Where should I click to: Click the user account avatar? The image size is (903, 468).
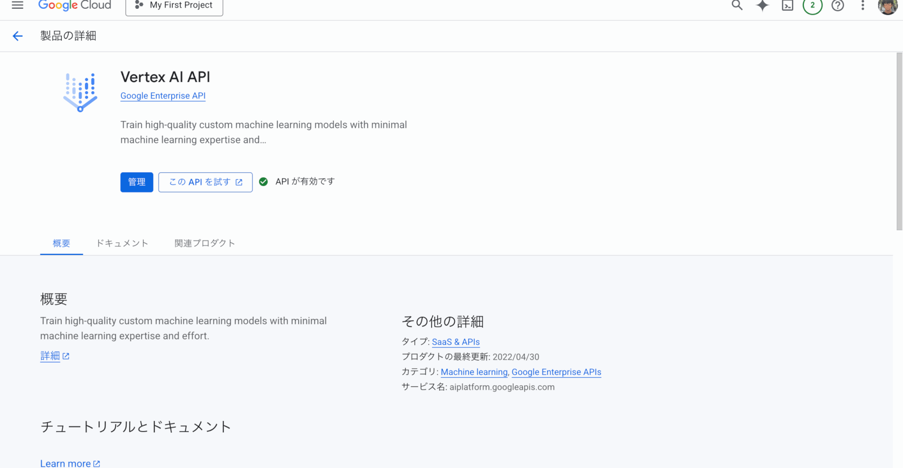click(x=888, y=6)
